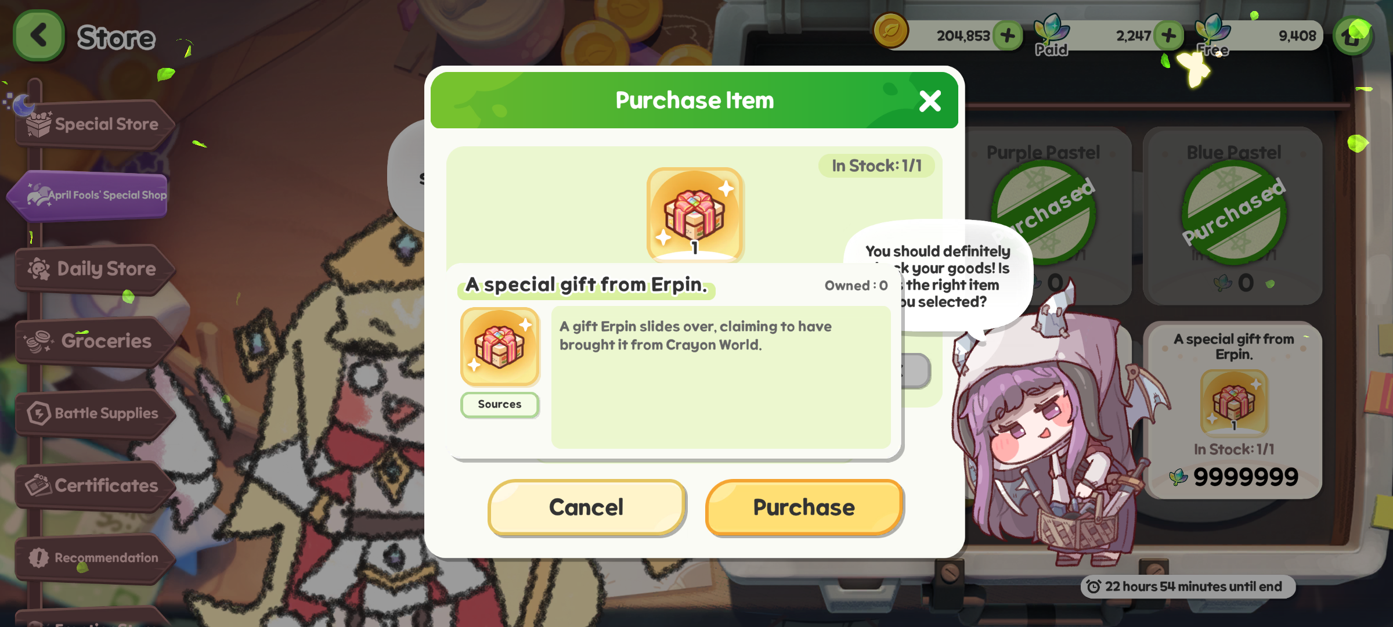This screenshot has width=1393, height=627.
Task: Switch to the Groceries tab
Action: 95,341
